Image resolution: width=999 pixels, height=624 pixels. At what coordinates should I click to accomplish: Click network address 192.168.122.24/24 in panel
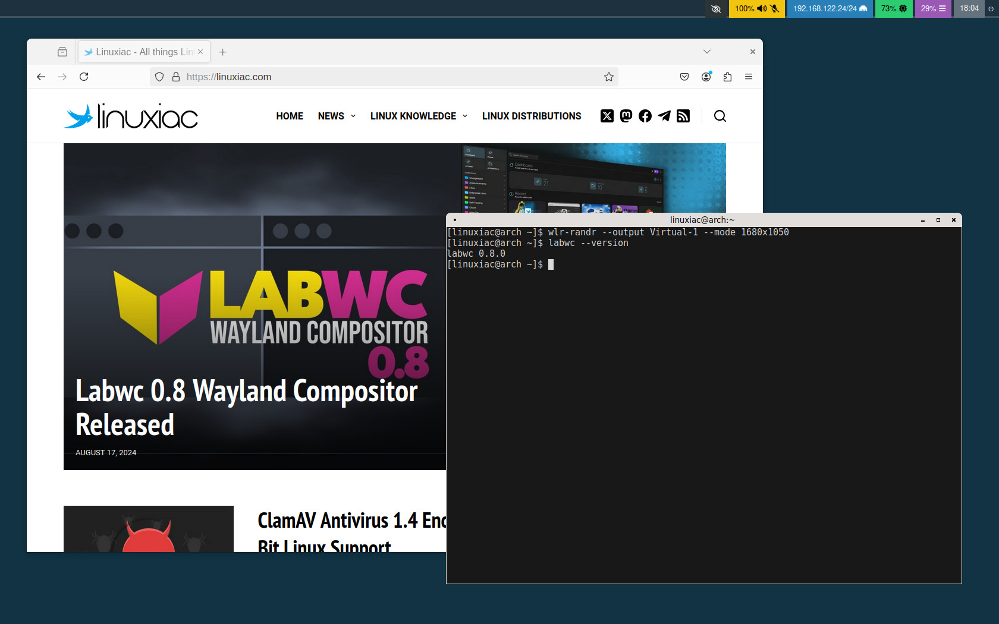pyautogui.click(x=830, y=8)
